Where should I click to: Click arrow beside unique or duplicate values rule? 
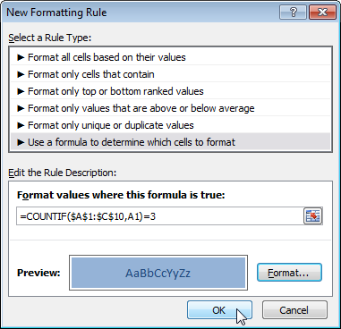pos(21,125)
